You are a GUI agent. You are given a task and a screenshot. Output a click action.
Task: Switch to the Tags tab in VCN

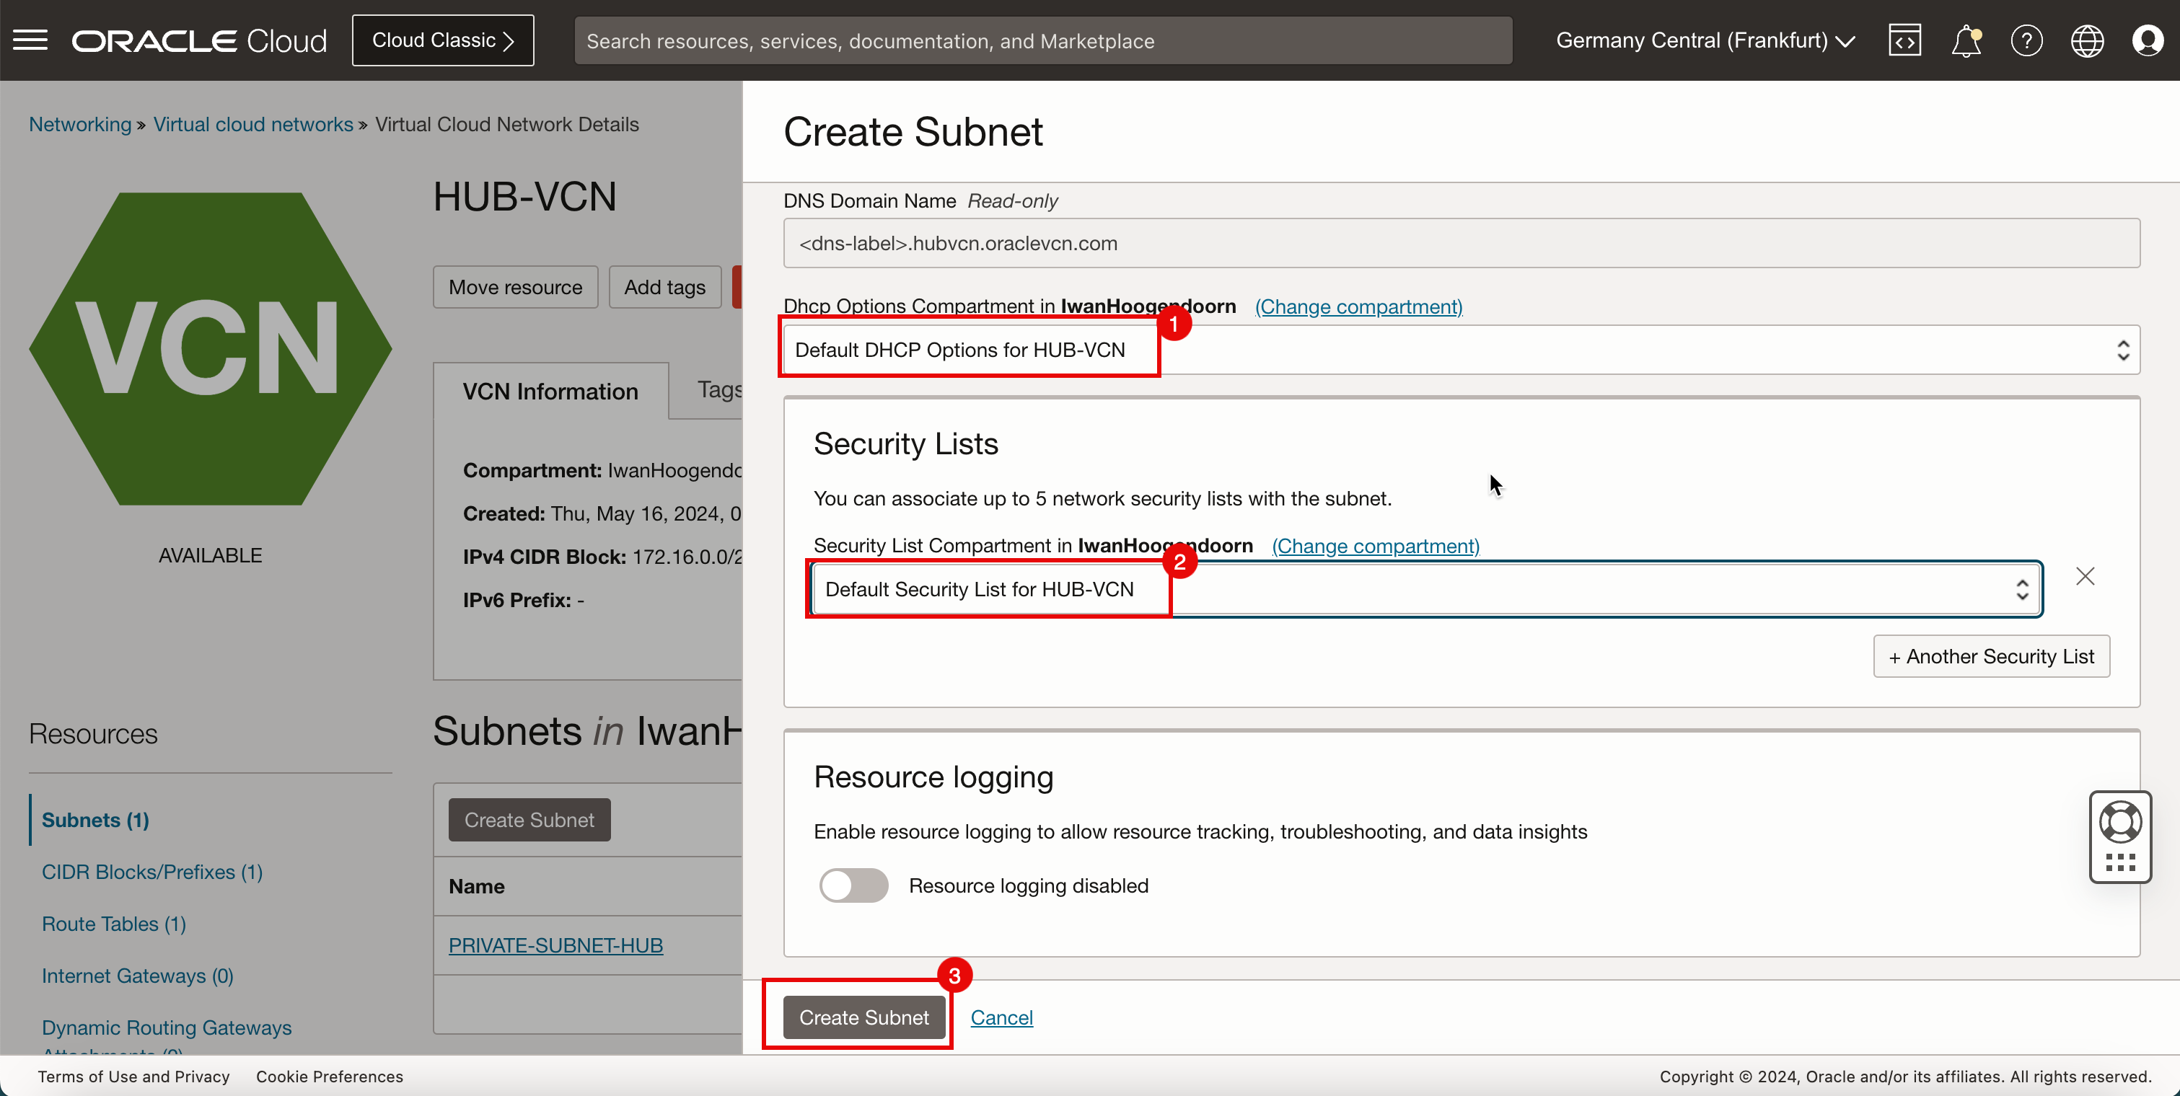tap(720, 389)
